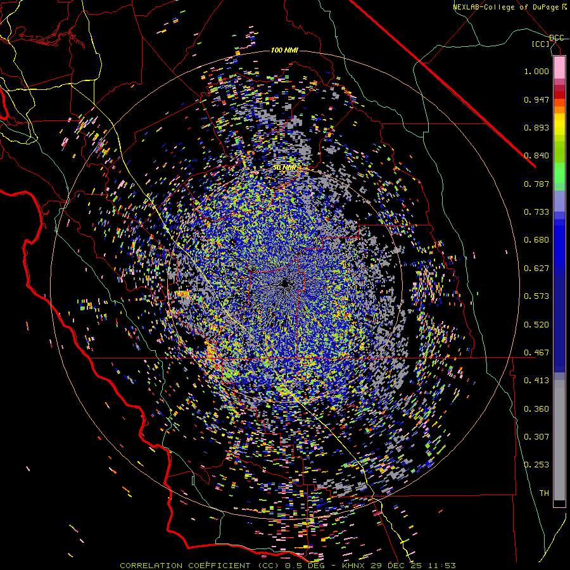Click the radar site center point
The image size is (570, 570).
coord(285,284)
